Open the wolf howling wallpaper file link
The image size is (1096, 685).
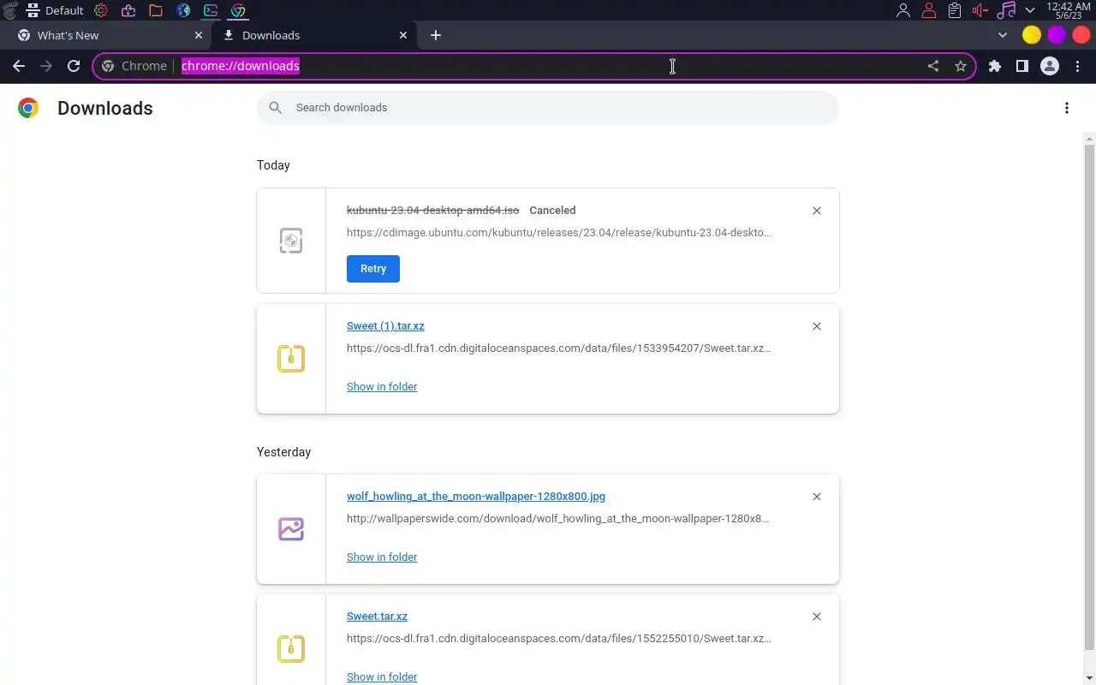tap(476, 497)
